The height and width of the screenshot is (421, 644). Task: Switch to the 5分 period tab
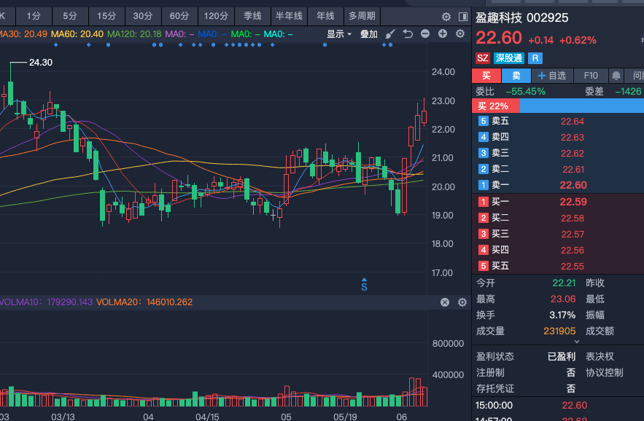(70, 16)
